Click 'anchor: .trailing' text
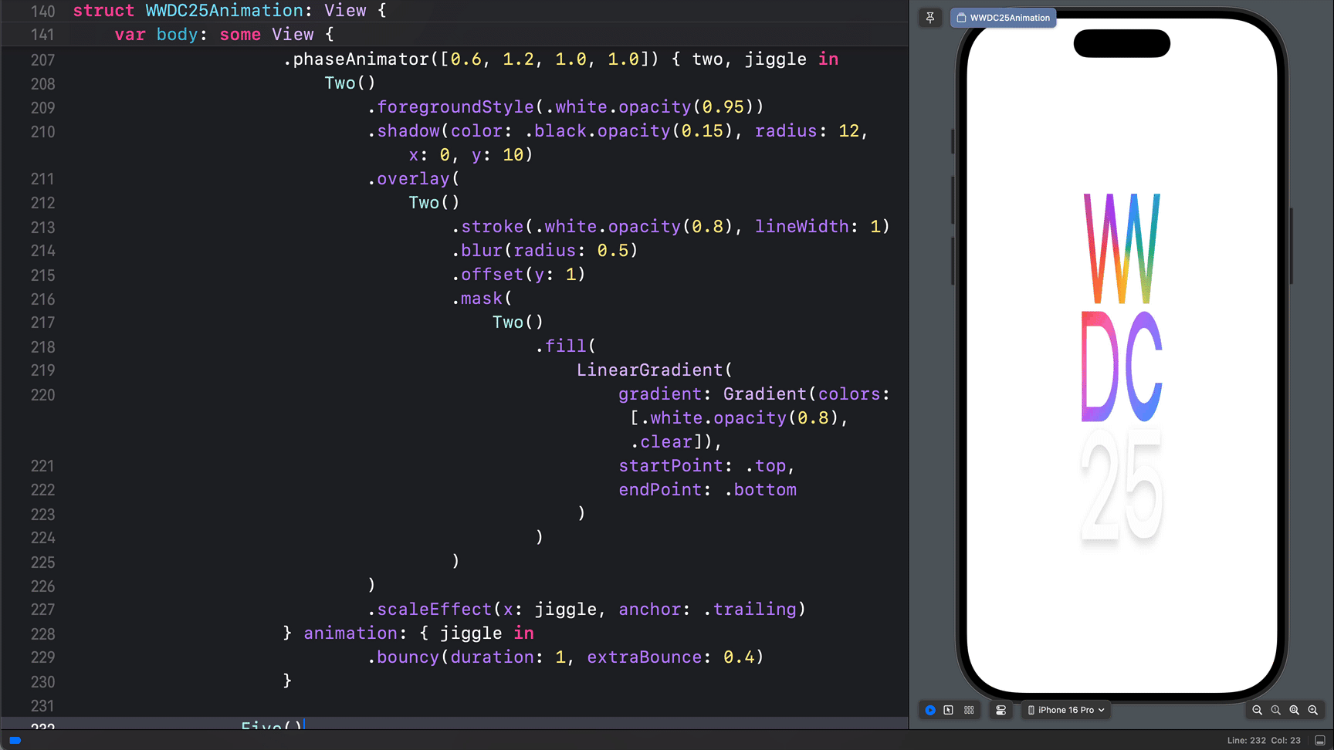Screen dimensions: 1334x750 [x=707, y=610]
